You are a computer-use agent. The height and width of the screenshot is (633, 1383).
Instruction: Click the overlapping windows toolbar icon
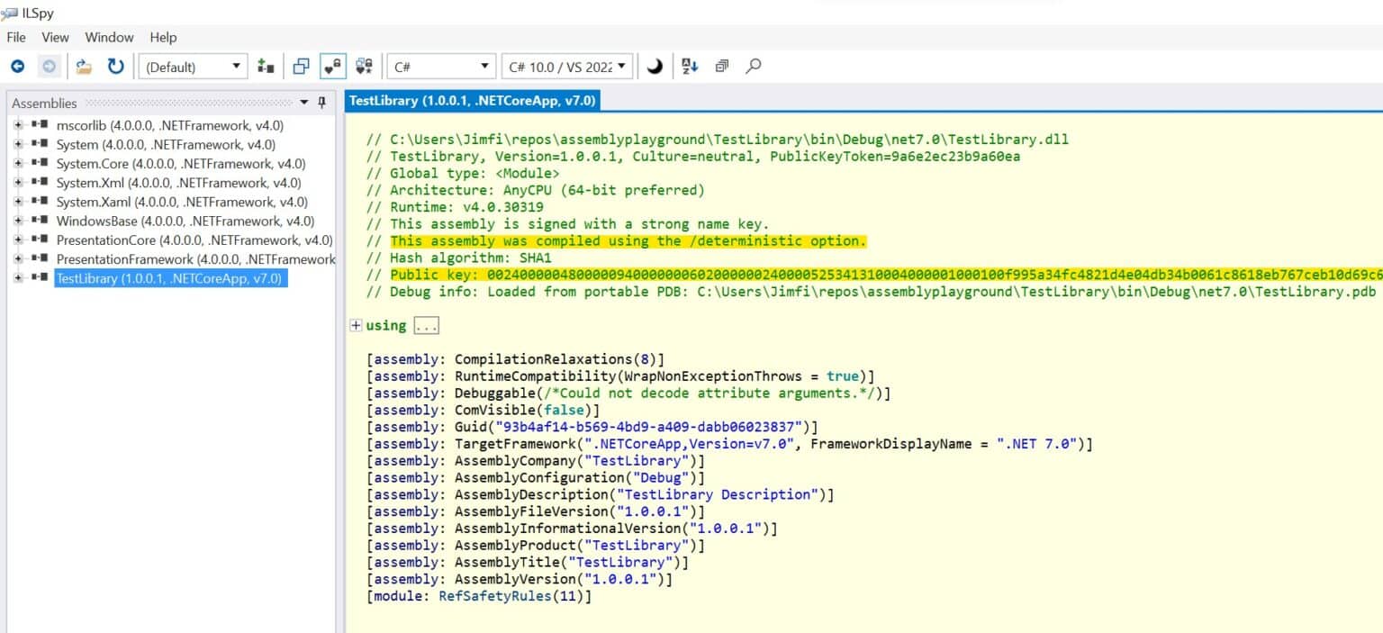point(302,66)
